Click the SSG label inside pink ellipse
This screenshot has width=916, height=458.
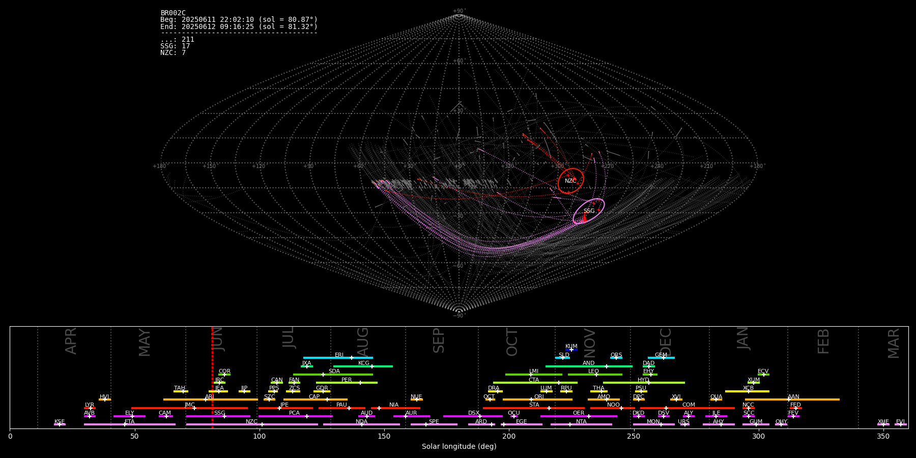[x=589, y=211]
